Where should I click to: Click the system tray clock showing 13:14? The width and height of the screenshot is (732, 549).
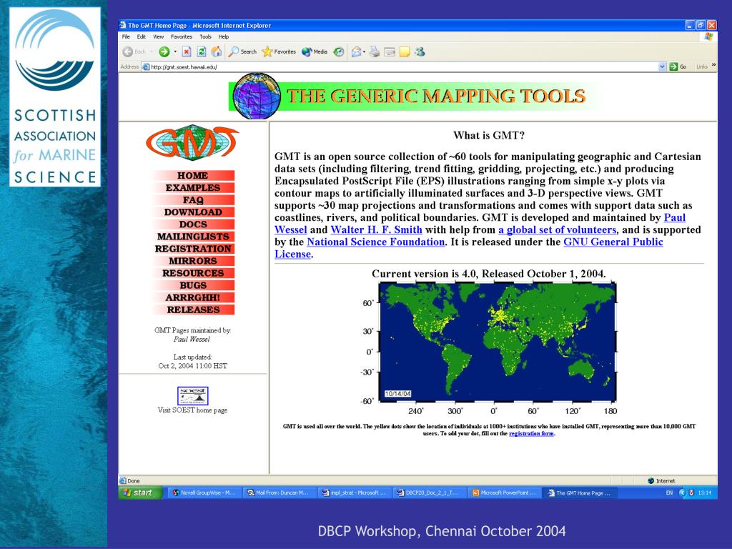click(704, 493)
